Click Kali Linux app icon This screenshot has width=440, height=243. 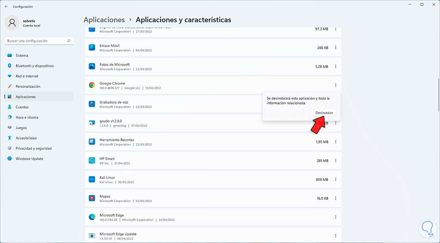click(92, 180)
